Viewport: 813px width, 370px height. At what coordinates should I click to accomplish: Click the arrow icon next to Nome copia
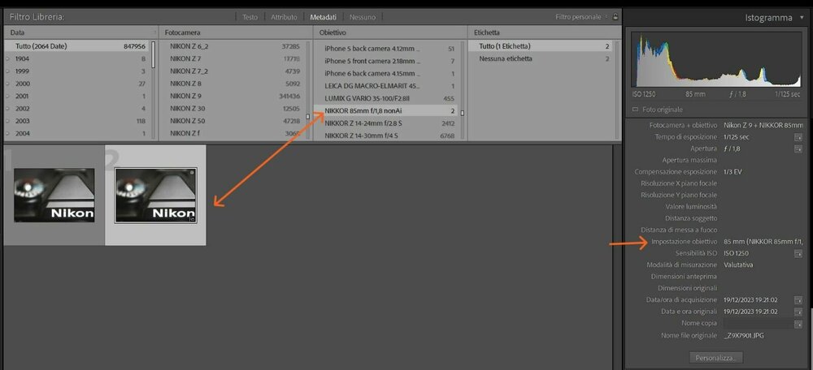[x=798, y=324]
